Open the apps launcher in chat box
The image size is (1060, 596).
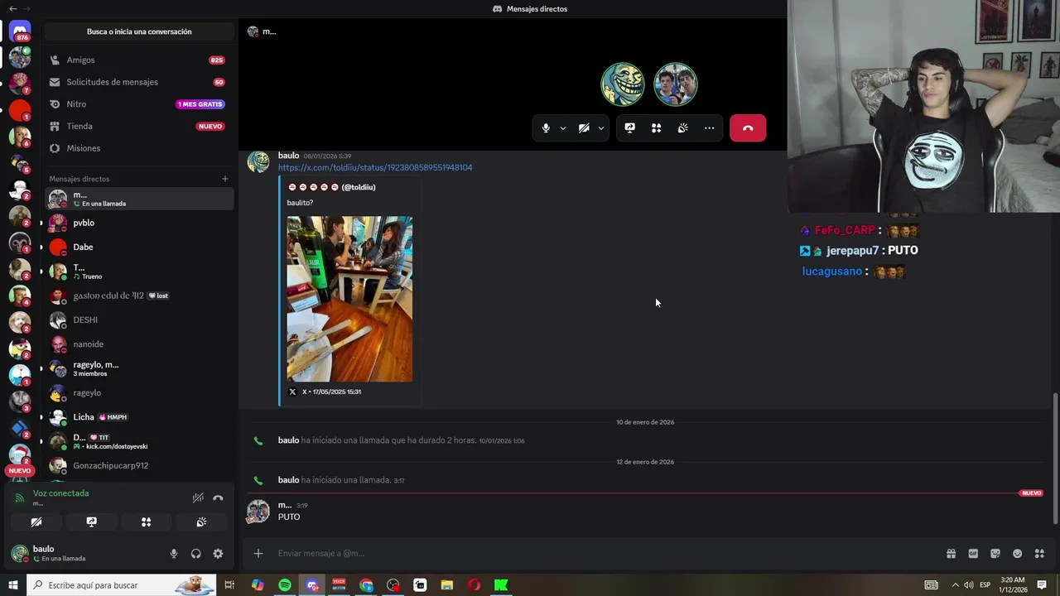(1039, 554)
